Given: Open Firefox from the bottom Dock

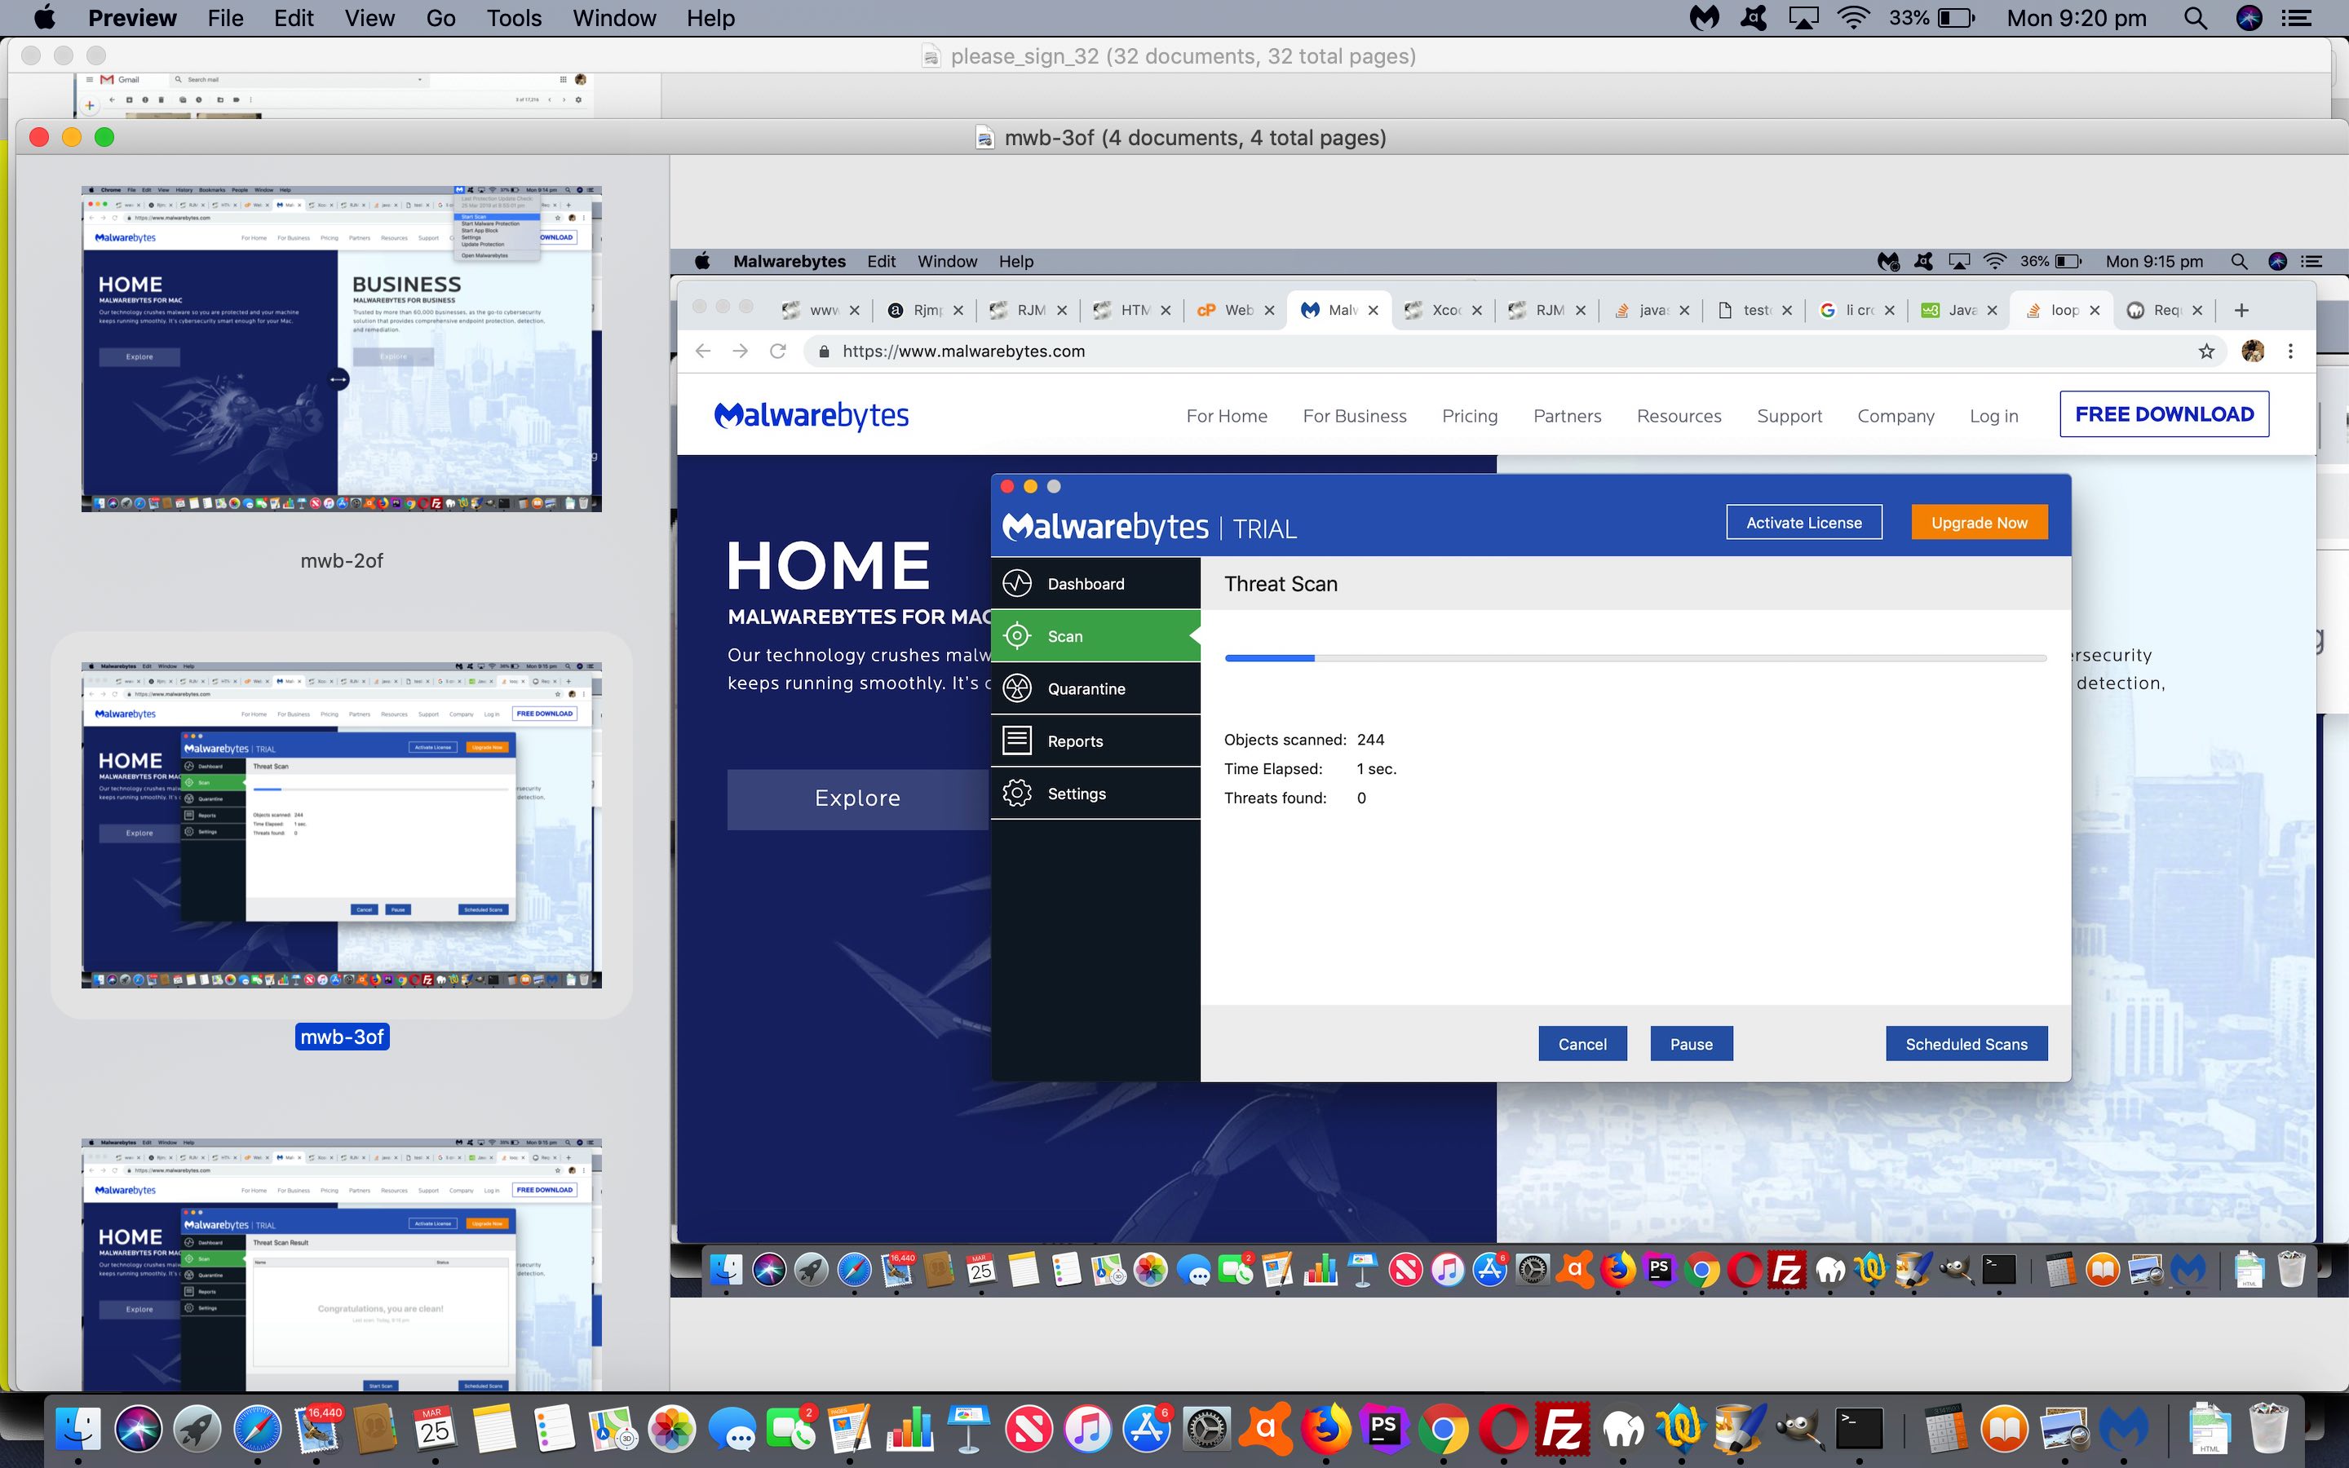Looking at the screenshot, I should pyautogui.click(x=1325, y=1429).
